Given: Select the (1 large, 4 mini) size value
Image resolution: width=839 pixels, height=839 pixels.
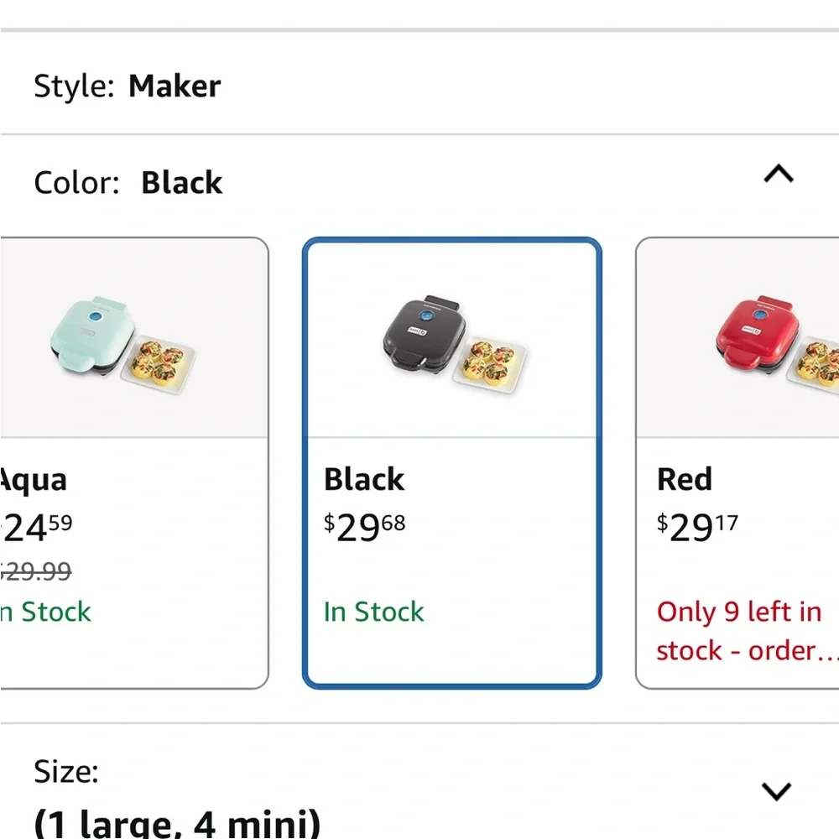Looking at the screenshot, I should (x=177, y=822).
